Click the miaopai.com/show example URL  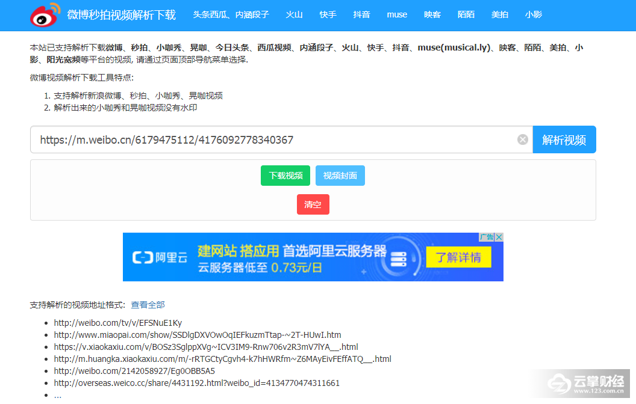click(198, 335)
